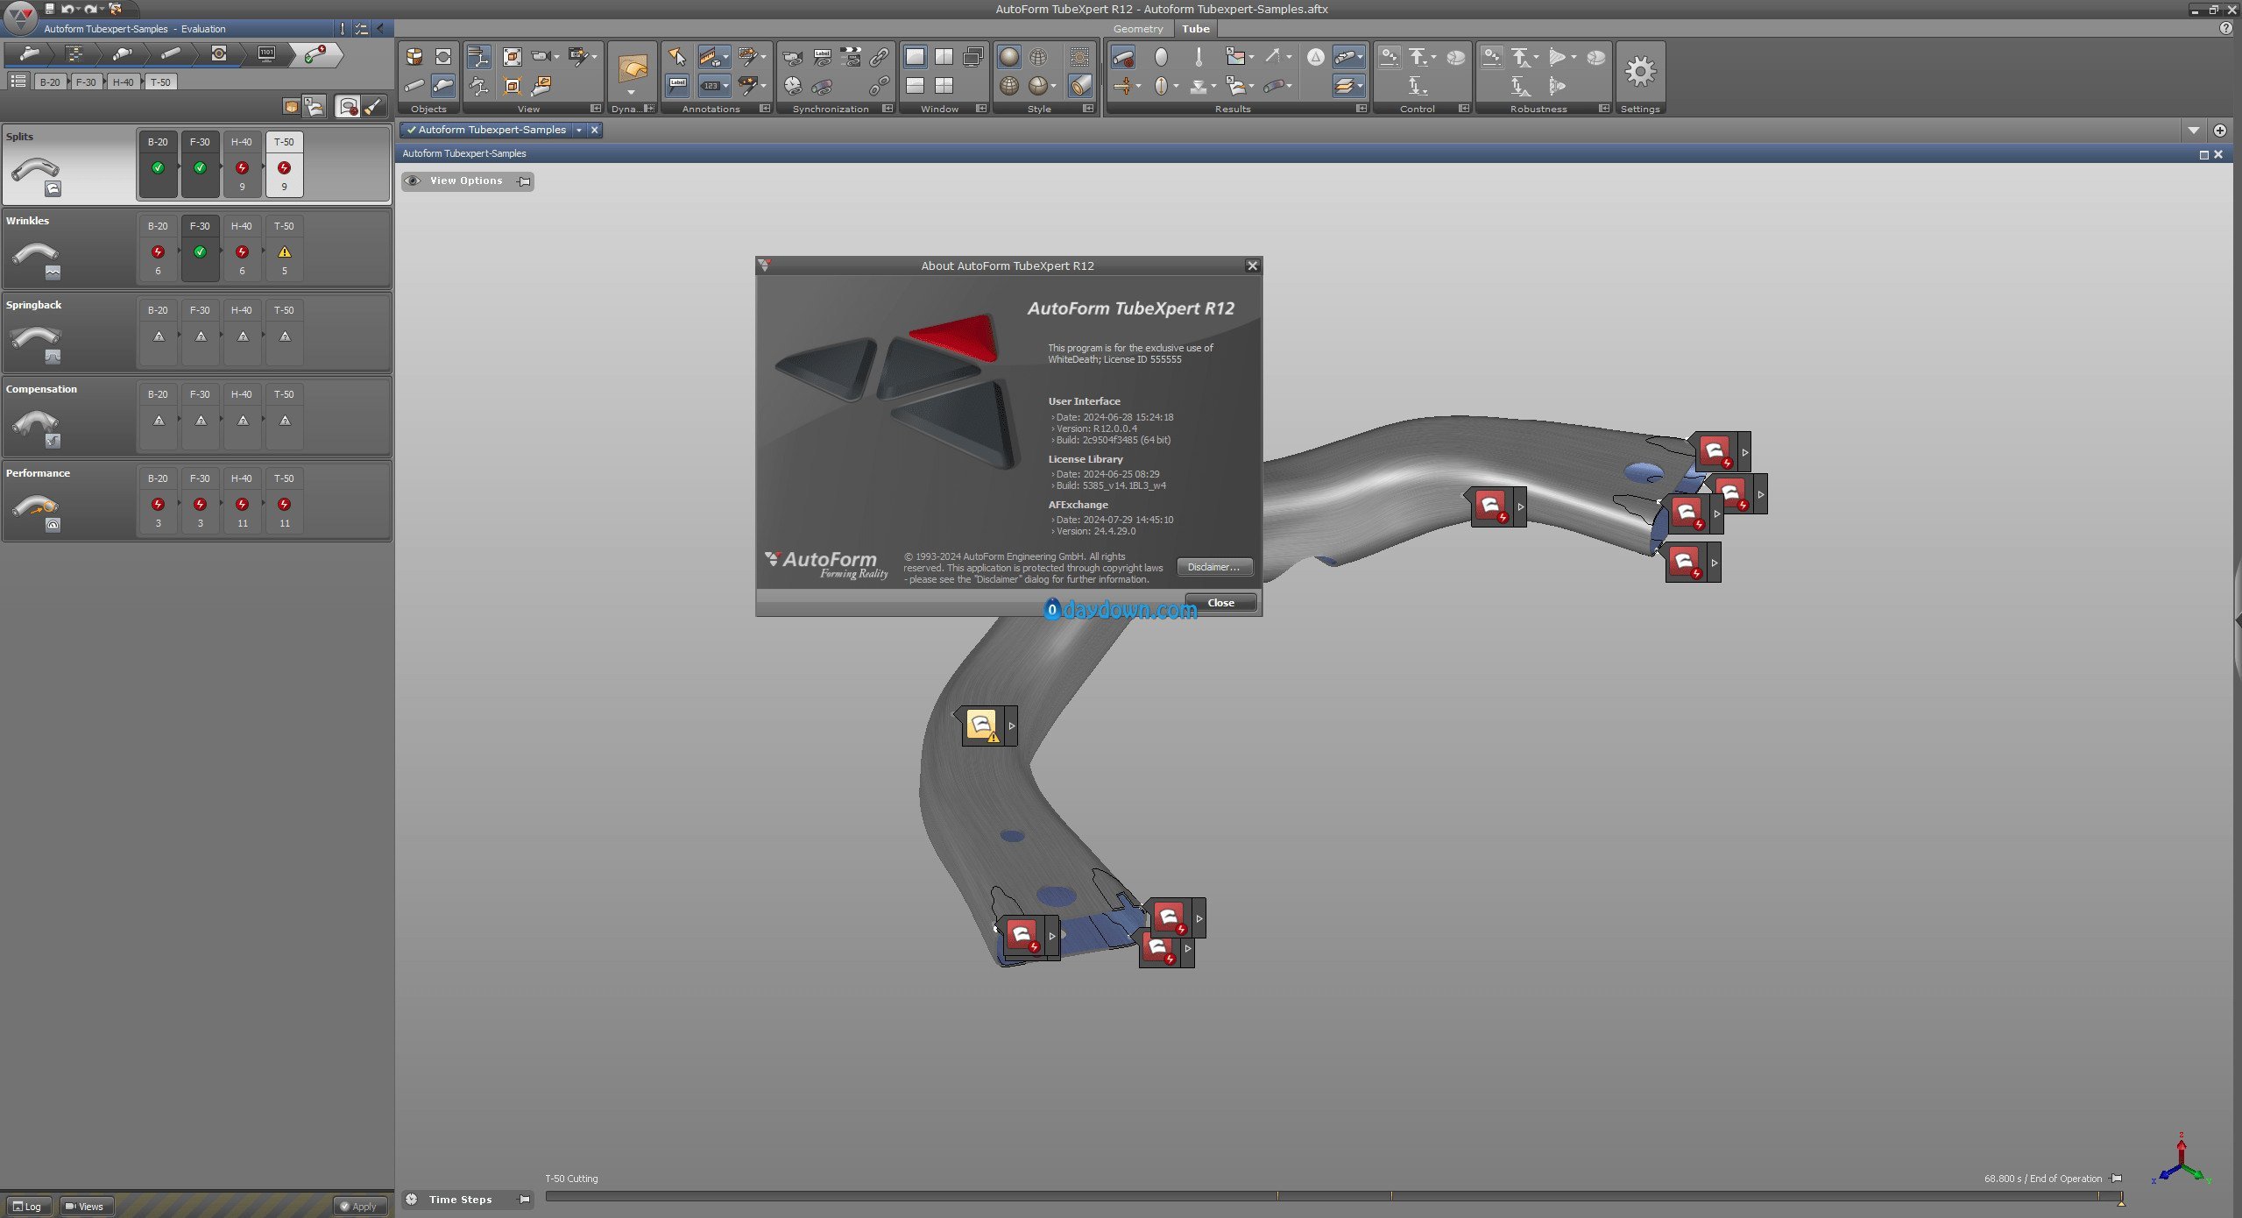
Task: Select the H-40 operation tab
Action: [x=124, y=81]
